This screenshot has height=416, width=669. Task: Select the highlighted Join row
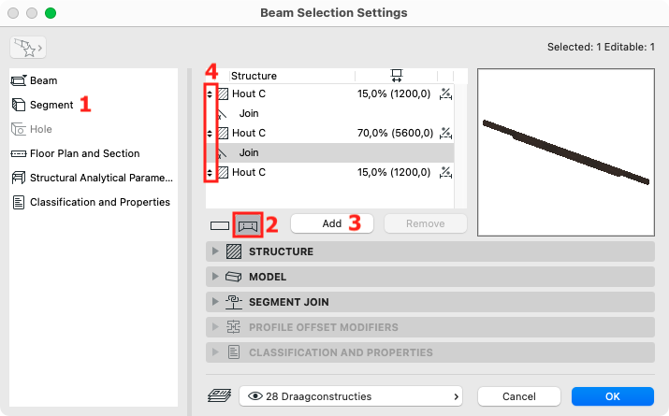click(329, 152)
